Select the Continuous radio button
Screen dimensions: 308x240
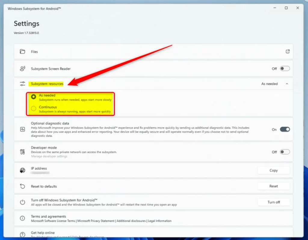(x=34, y=108)
